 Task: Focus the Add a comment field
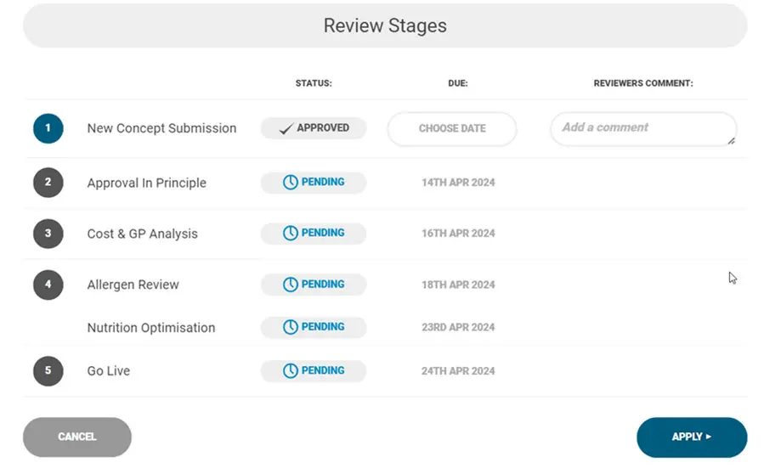click(642, 129)
